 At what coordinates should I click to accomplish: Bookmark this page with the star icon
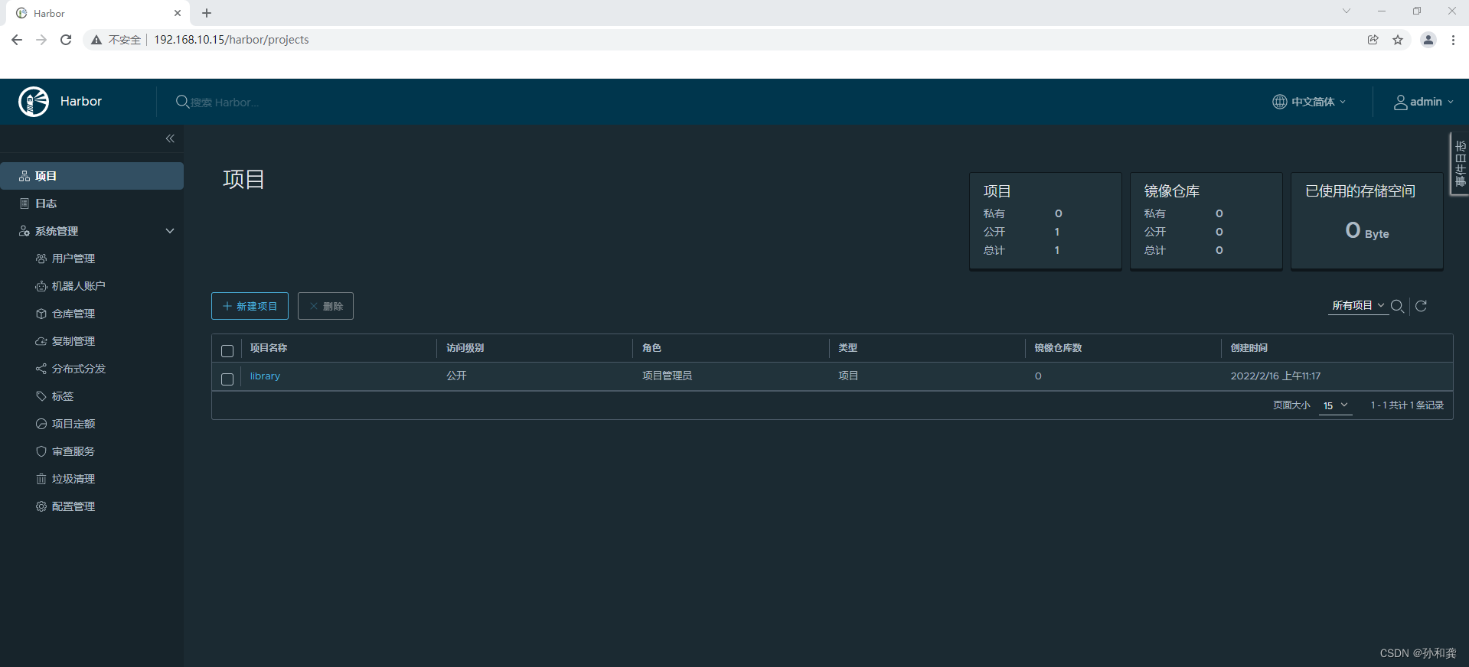(1398, 40)
